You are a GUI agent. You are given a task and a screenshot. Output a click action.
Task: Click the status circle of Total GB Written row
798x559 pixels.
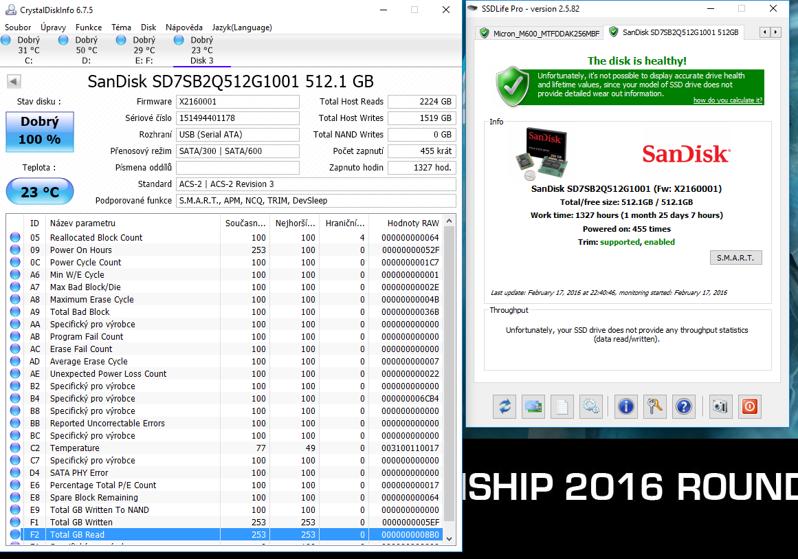(x=15, y=522)
